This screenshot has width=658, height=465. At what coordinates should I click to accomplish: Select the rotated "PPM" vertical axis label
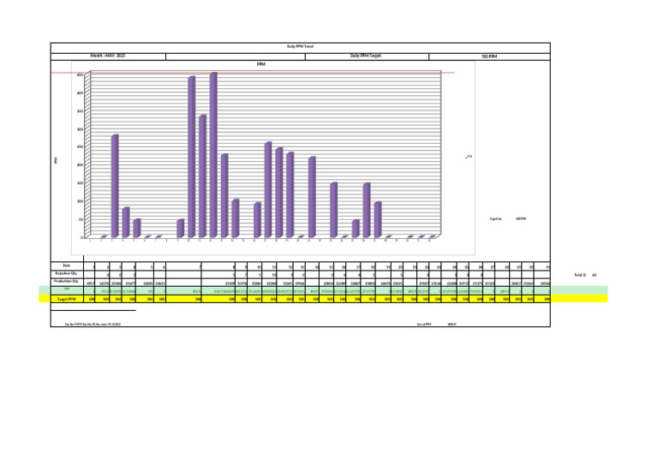[56, 161]
